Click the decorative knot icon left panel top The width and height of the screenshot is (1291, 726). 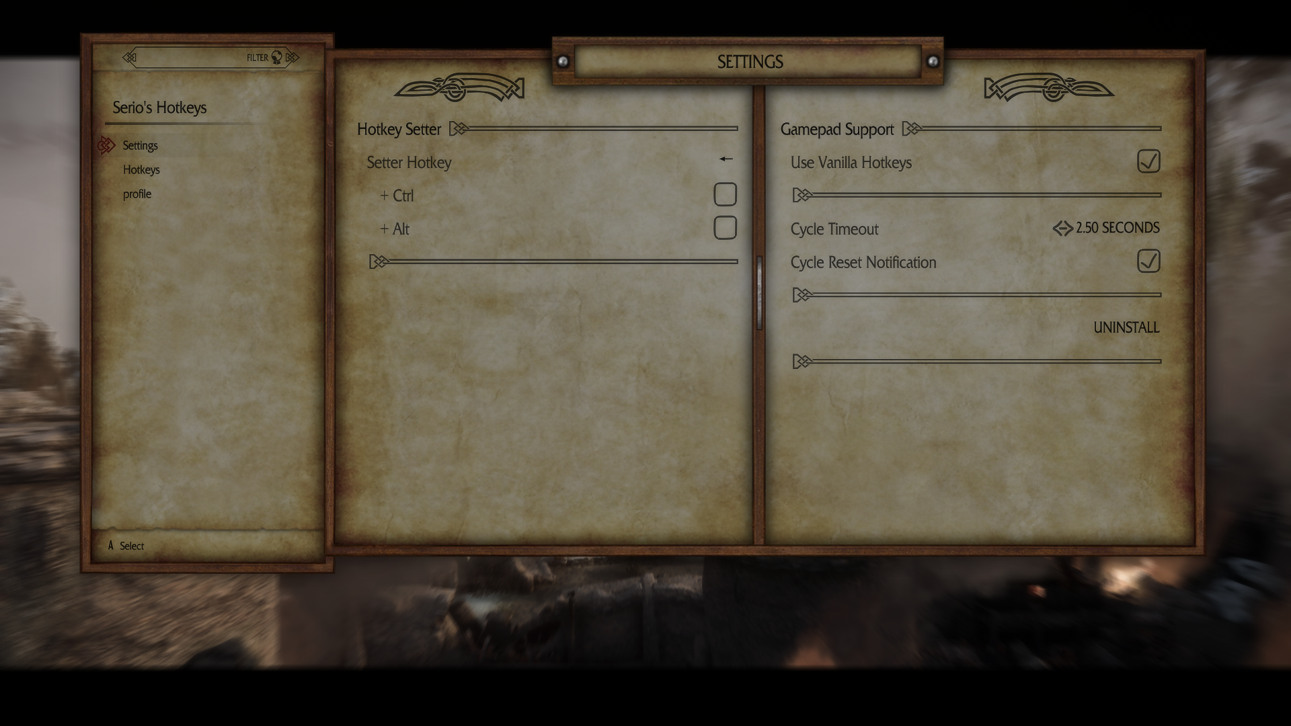[131, 58]
